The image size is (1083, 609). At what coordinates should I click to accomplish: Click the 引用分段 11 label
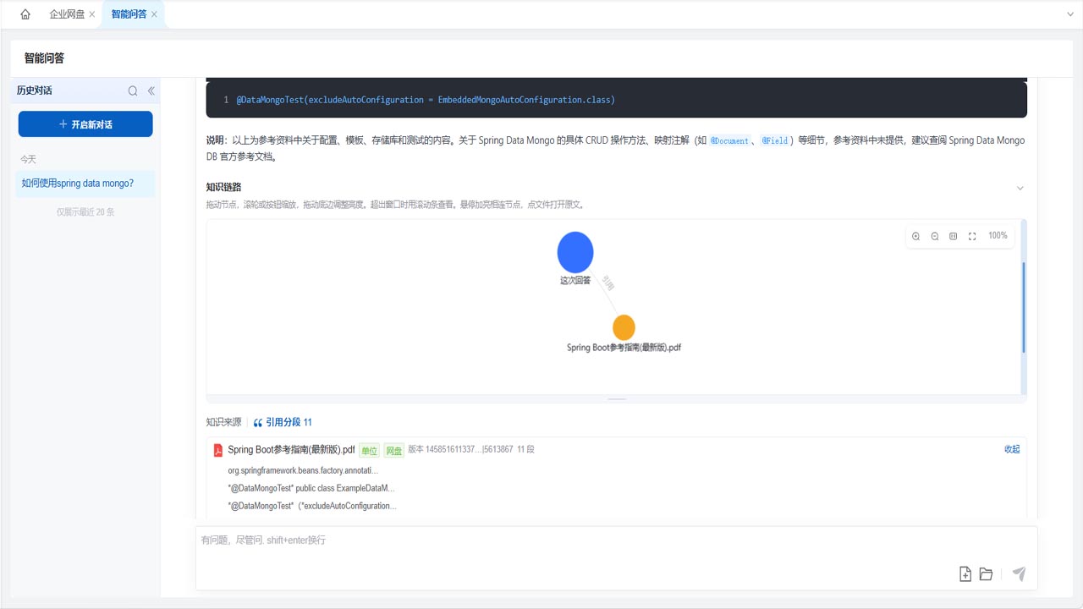[283, 422]
